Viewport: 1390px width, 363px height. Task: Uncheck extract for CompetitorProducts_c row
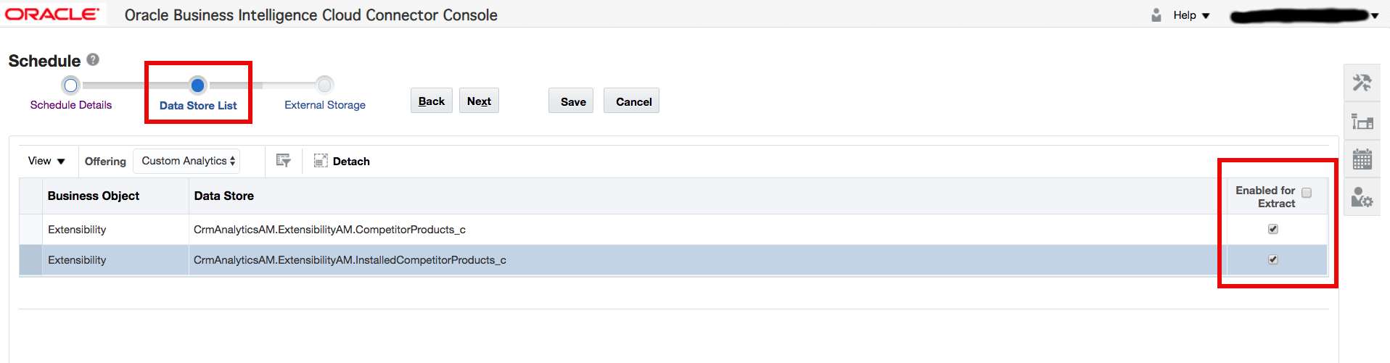point(1273,229)
